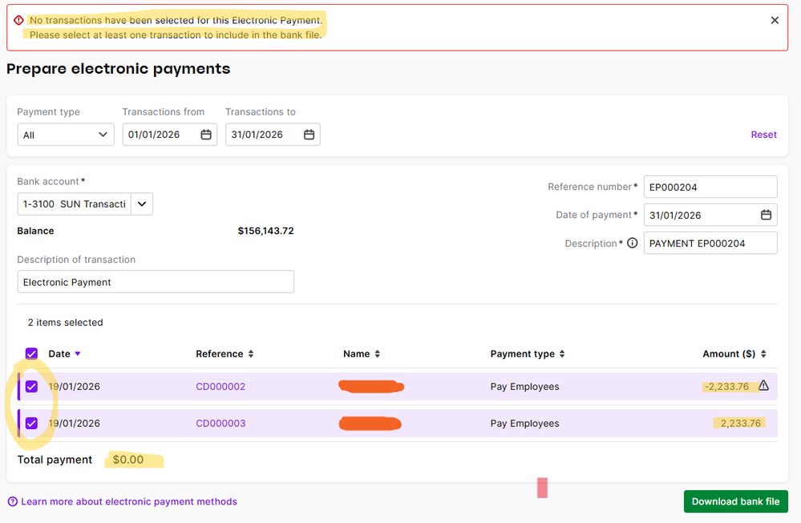Sort by the Reference column arrows

point(251,354)
